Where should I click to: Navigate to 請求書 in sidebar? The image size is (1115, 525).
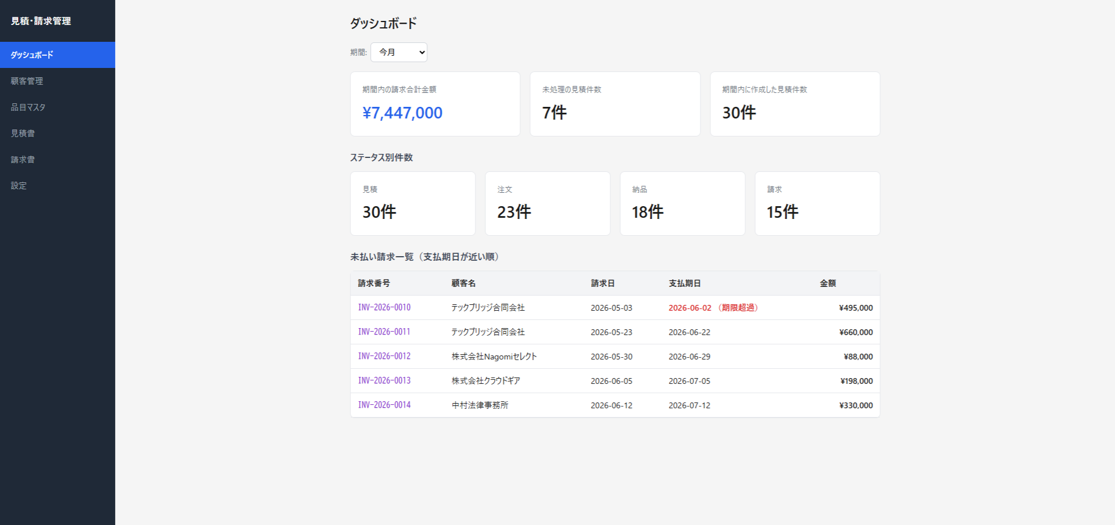pyautogui.click(x=58, y=159)
